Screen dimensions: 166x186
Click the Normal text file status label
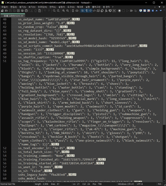(8, 184)
